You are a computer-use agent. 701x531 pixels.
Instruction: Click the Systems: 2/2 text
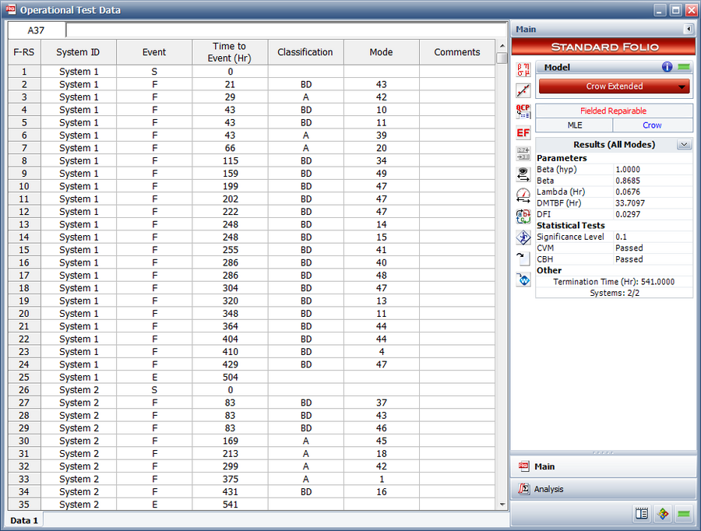point(615,294)
